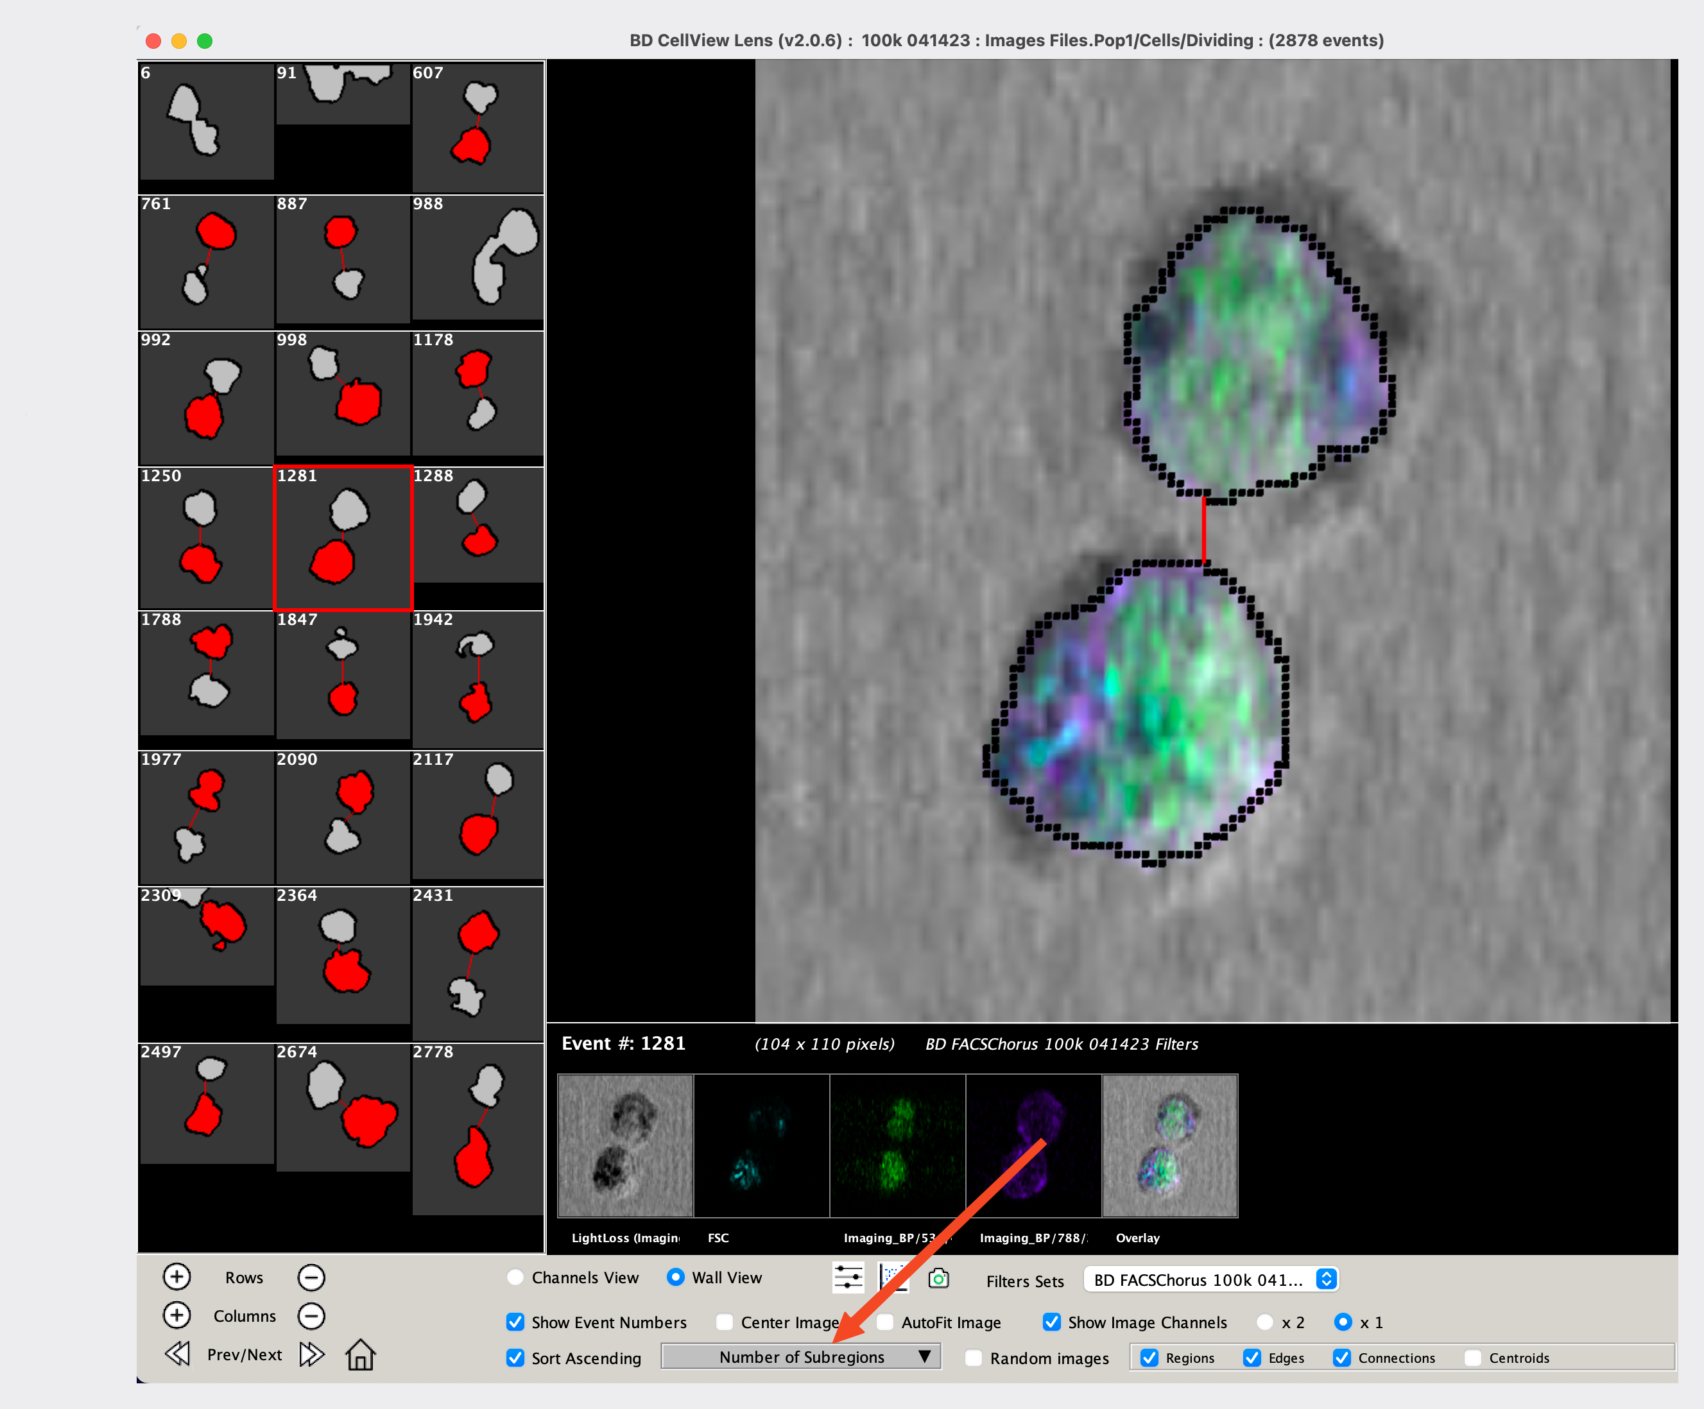Click the minus icon to remove columns

click(x=311, y=1316)
